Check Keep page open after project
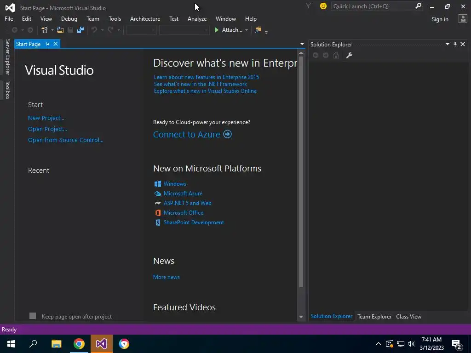The image size is (471, 353). [x=33, y=316]
